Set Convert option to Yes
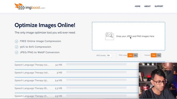 153,55
